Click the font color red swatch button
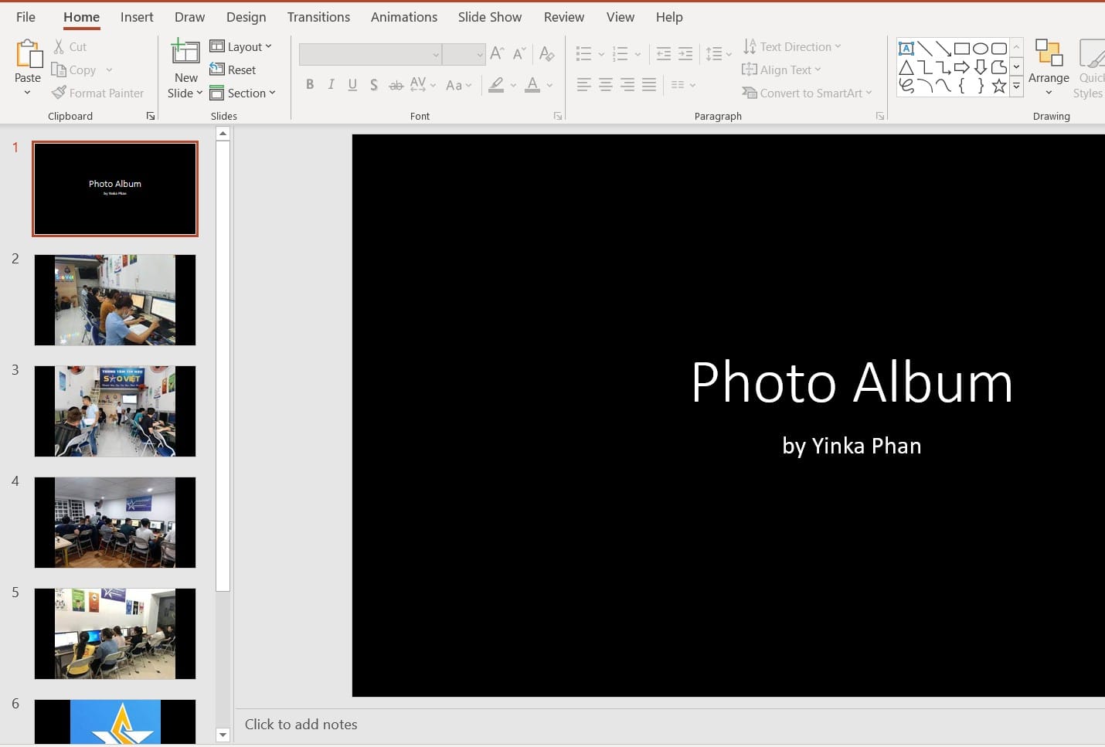This screenshot has width=1105, height=747. click(x=532, y=85)
